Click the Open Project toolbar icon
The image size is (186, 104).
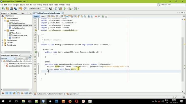pyautogui.click(x=11, y=8)
